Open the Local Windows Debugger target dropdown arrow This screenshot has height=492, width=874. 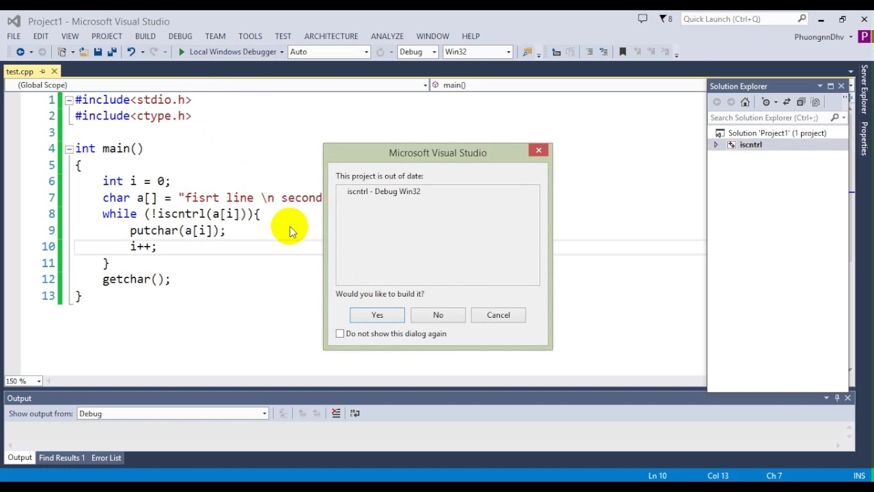281,52
